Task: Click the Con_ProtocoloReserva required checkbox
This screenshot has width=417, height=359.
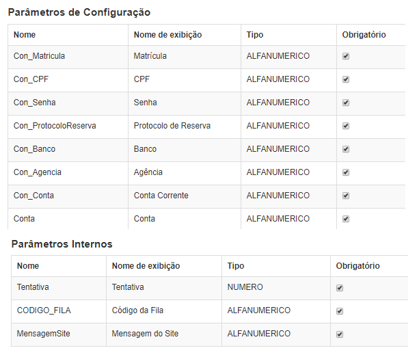Action: tap(346, 126)
